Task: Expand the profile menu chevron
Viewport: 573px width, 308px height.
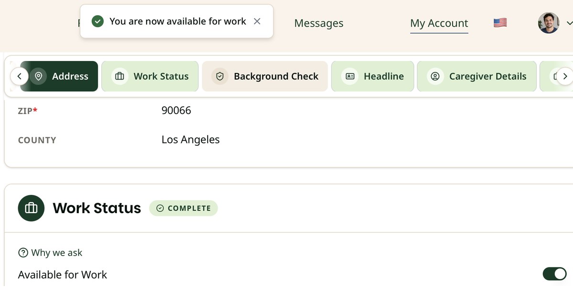Action: 569,23
